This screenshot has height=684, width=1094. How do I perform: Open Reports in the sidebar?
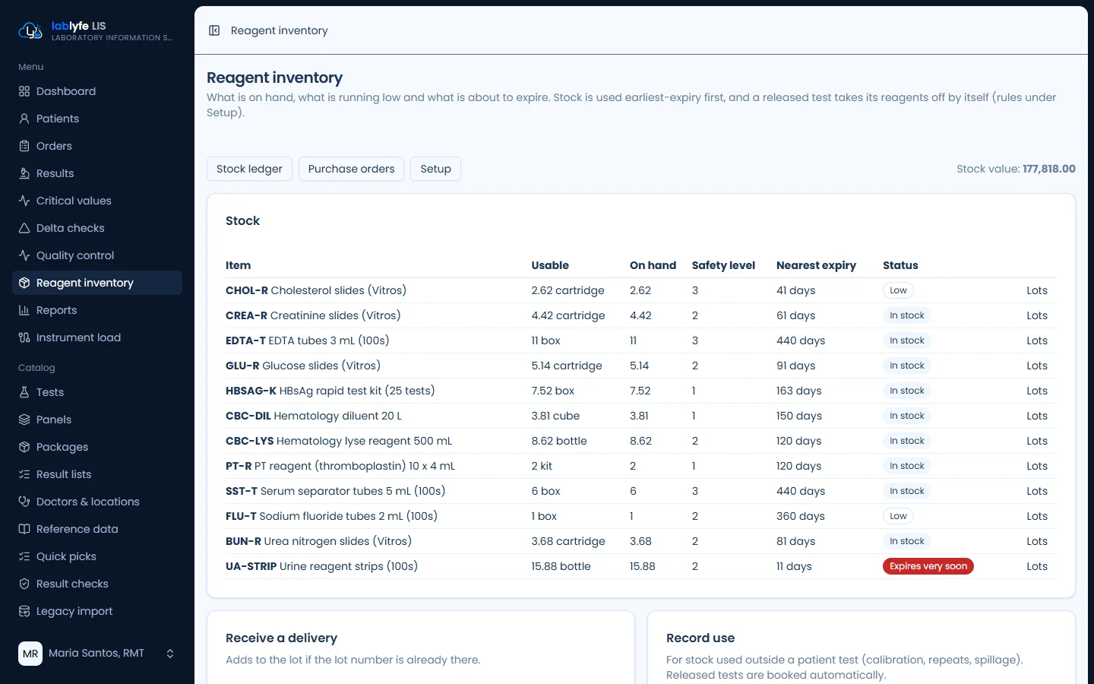[x=97, y=310]
